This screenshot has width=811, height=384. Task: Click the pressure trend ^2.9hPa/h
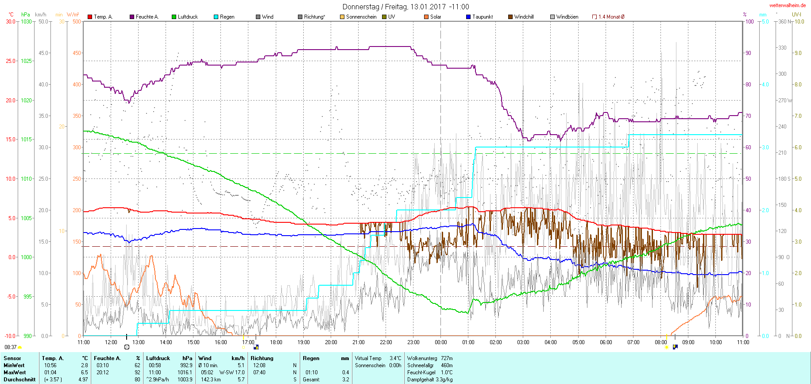point(158,380)
